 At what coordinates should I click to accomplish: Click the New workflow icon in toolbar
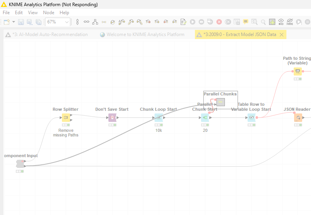pyautogui.click(x=7, y=22)
